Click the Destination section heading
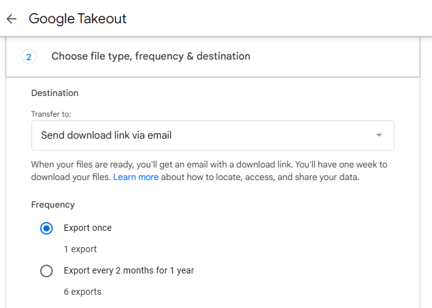 tap(55, 93)
